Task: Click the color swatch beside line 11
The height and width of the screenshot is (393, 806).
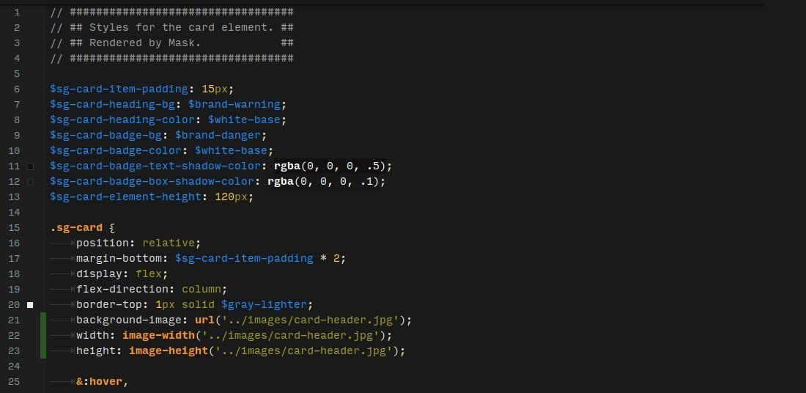Action: pos(30,166)
